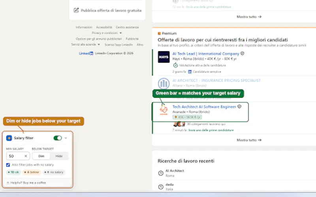Click the Altro footer link
316x197 pixels.
140,45
